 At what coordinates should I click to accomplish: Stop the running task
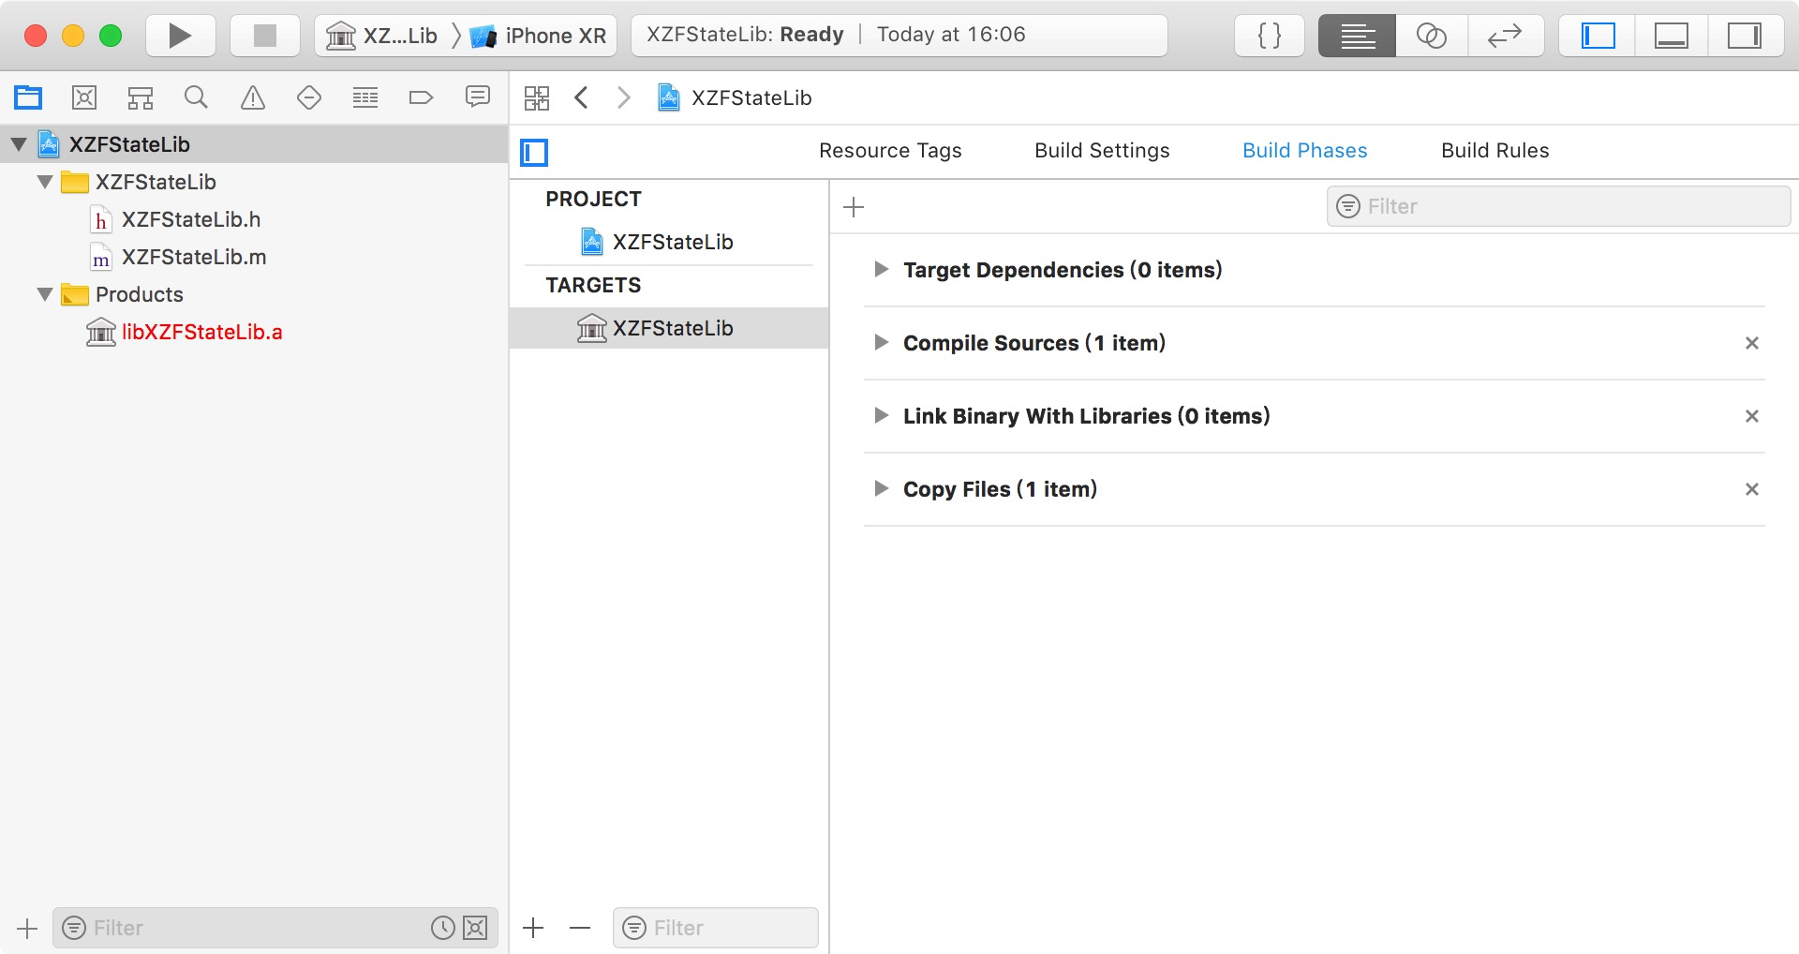point(265,36)
